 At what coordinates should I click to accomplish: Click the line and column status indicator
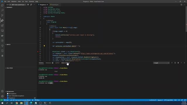pos(153,100)
